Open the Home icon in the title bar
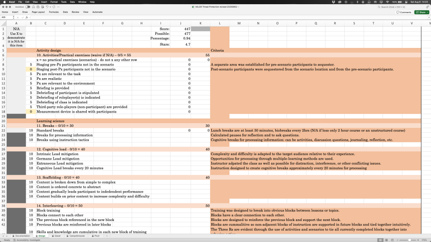The image size is (431, 242). (x=33, y=7)
